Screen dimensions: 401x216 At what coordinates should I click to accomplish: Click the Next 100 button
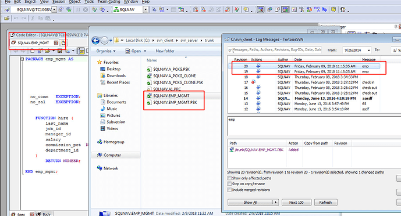tap(296, 202)
